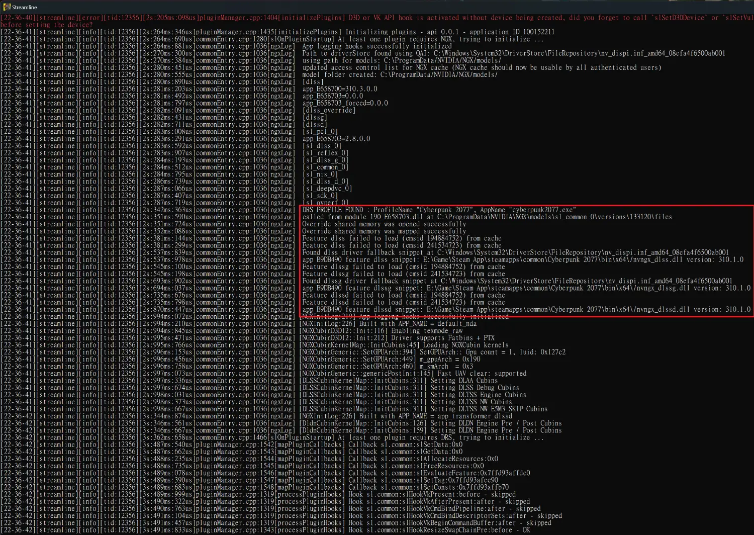Click the "[dlss_override]" log entry

click(329, 110)
